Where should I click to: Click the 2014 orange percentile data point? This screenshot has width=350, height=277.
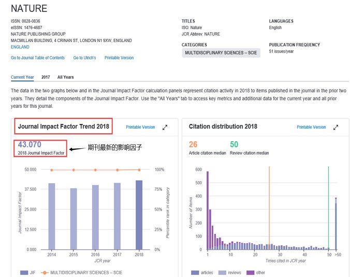coord(52,170)
